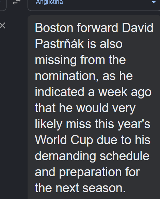Select the name "Pastrňák" in translated text
Viewport: 160px width, 199px height.
(59, 44)
